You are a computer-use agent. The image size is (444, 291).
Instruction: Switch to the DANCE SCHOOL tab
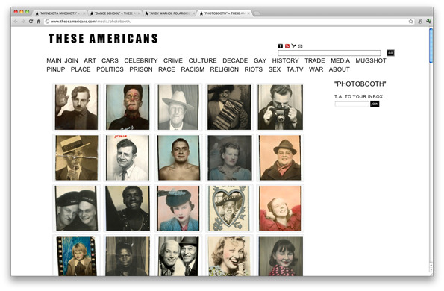tap(114, 13)
